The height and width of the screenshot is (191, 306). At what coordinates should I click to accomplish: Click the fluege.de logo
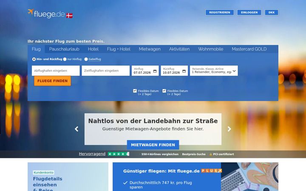click(46, 13)
